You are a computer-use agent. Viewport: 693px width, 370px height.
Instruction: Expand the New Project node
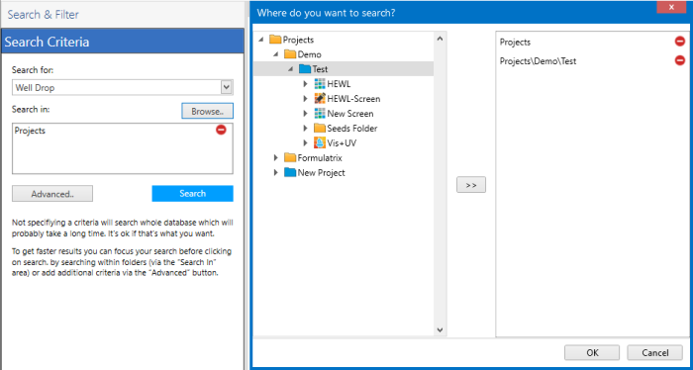tap(276, 173)
